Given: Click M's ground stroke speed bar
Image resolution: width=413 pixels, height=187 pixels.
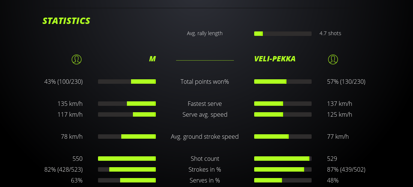Looking at the screenshot, I should point(127,137).
